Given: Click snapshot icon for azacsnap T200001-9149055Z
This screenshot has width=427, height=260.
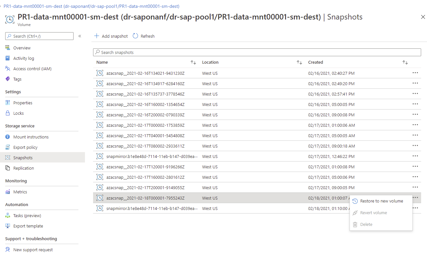Looking at the screenshot, I should point(100,188).
